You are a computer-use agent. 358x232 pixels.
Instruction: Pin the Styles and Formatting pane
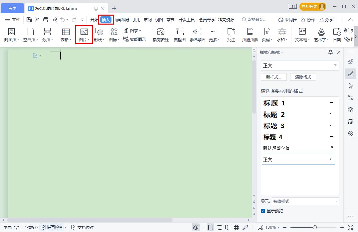[x=330, y=52]
